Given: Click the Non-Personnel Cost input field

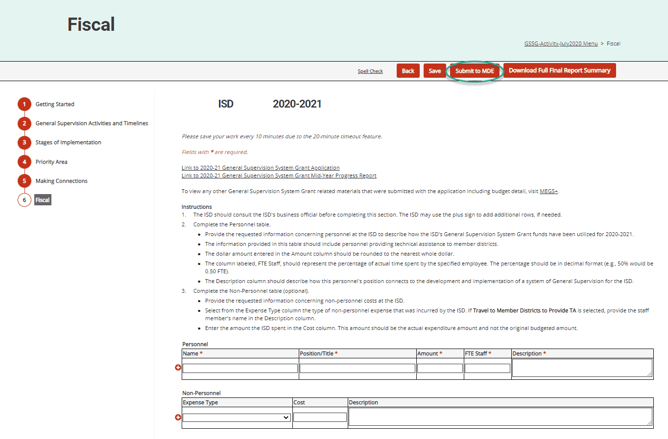Looking at the screenshot, I should click(x=320, y=417).
